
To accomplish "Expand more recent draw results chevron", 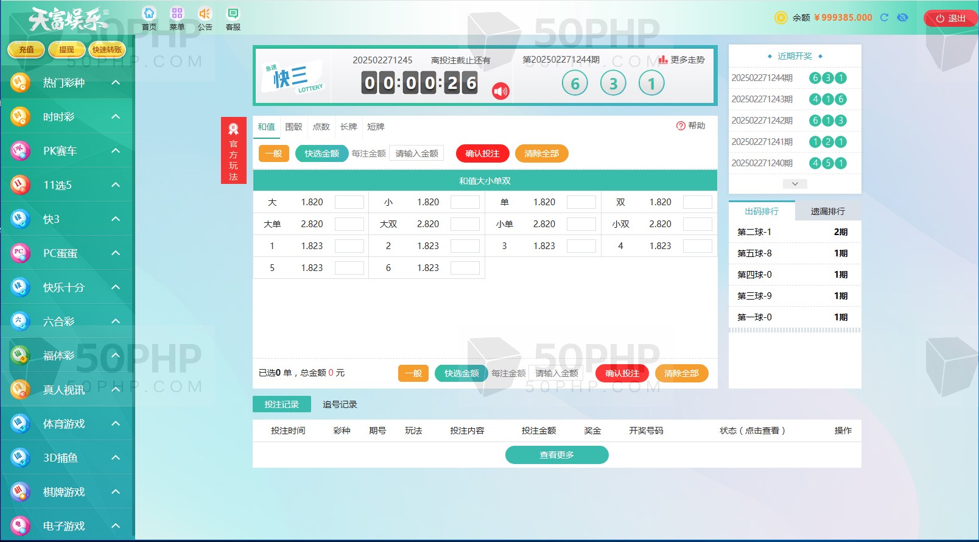I will point(795,184).
